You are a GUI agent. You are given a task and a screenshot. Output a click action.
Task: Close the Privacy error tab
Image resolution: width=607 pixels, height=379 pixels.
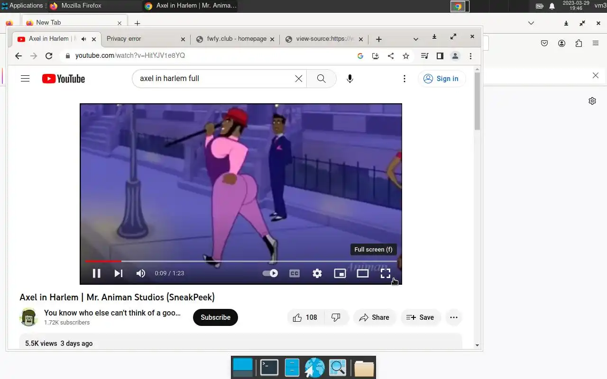pos(184,39)
